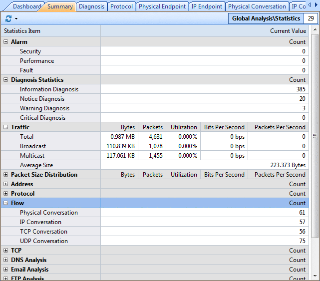Click the 29 statistics count box
320x281 pixels.
(311, 18)
